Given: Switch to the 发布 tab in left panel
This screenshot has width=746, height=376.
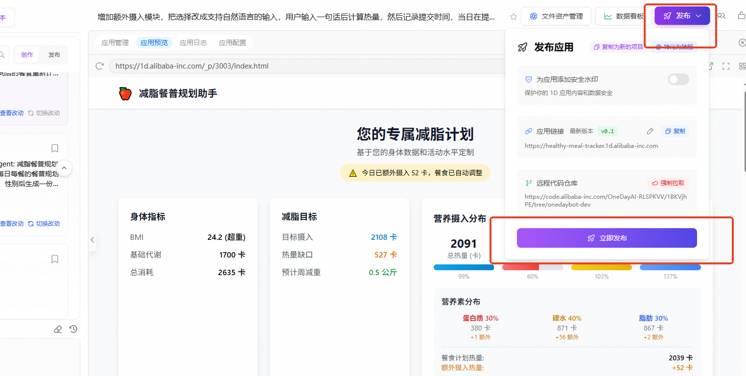Looking at the screenshot, I should click(x=54, y=55).
